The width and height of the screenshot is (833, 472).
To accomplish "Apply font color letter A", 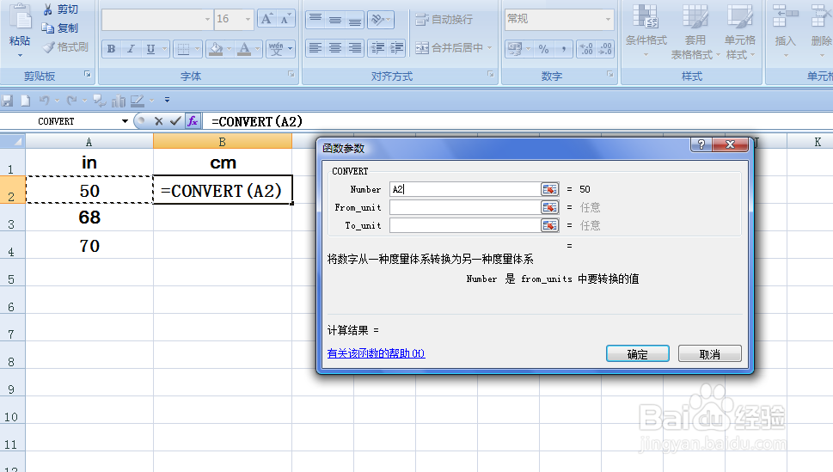I will [244, 49].
